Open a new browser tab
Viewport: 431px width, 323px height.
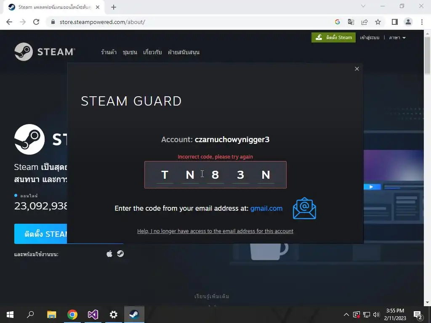tap(114, 8)
